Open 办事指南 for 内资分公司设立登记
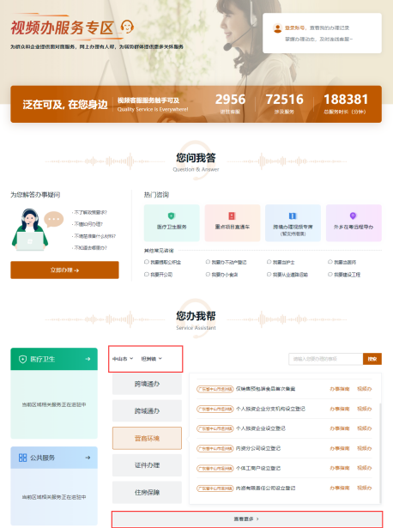This screenshot has height=528, width=393. [x=340, y=448]
